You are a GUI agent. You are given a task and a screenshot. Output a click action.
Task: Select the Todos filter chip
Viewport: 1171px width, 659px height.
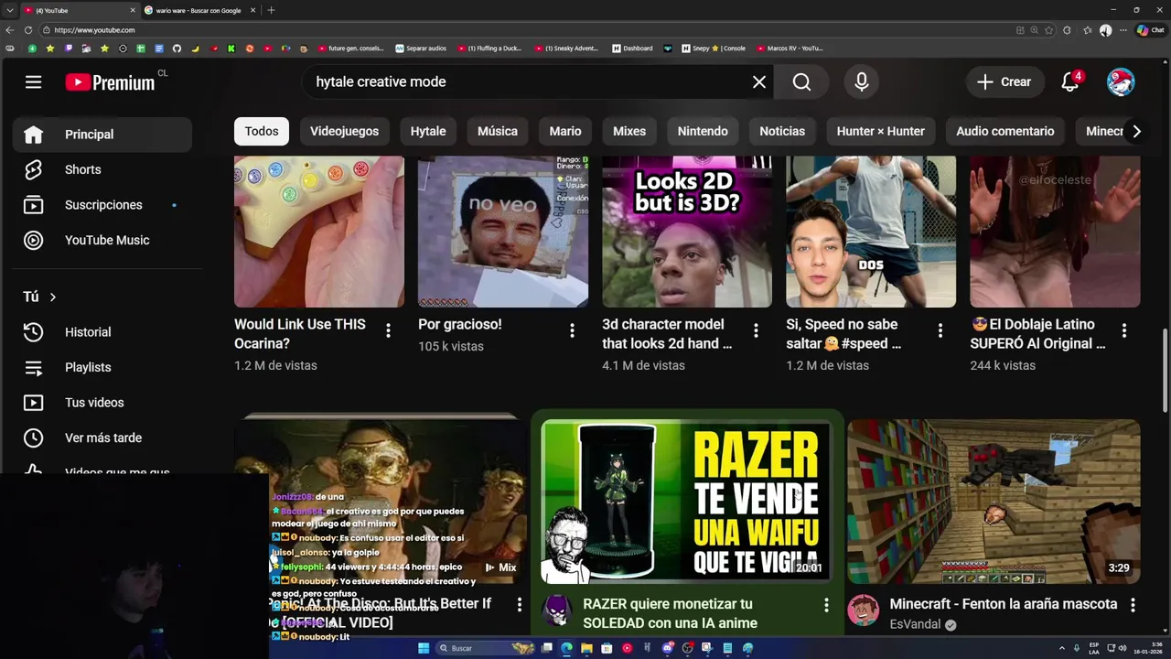261,131
